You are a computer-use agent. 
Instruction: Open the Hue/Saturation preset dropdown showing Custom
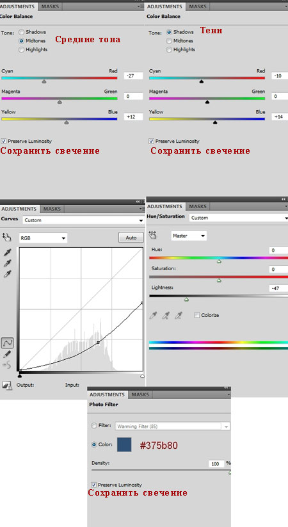pyautogui.click(x=239, y=218)
